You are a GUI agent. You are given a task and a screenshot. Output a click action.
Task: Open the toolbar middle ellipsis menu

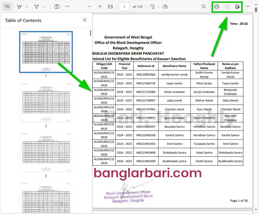point(67,6)
